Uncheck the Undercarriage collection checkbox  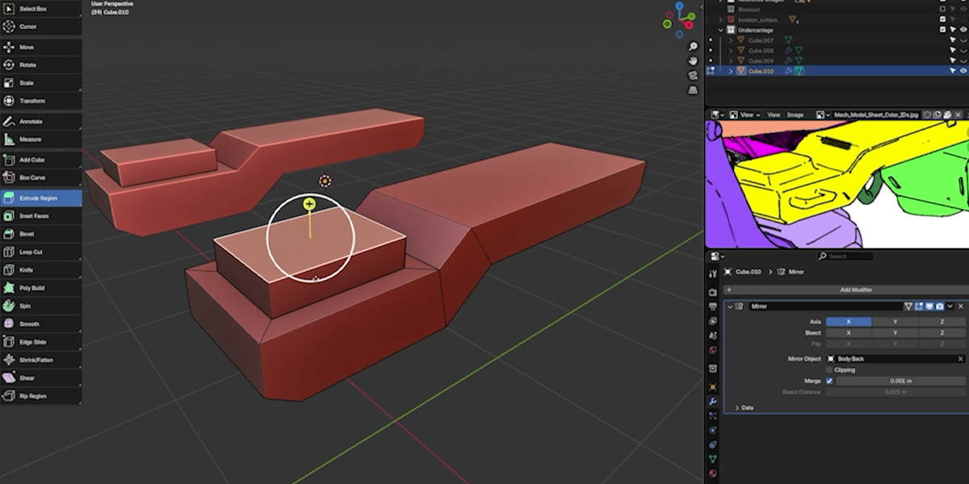[x=943, y=30]
